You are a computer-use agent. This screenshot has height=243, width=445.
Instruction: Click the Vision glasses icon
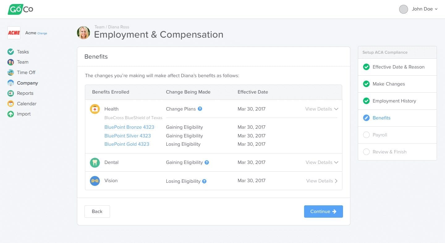(x=95, y=181)
